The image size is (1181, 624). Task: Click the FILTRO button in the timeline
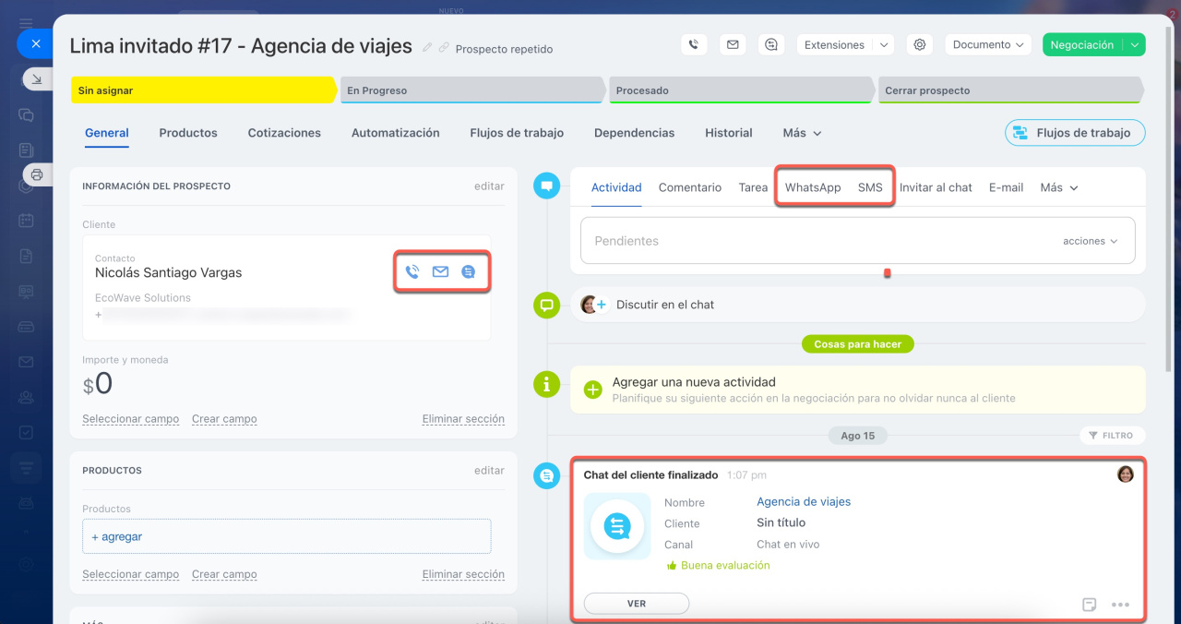coord(1111,436)
